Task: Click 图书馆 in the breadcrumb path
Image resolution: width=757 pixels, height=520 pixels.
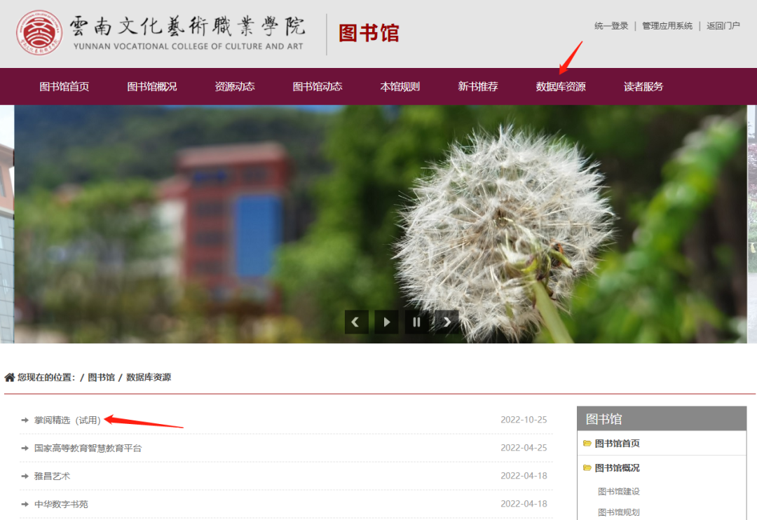Action: [101, 378]
